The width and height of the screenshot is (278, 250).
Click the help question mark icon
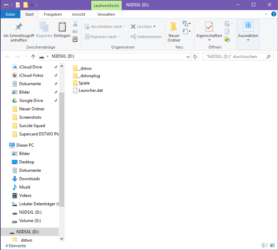click(x=273, y=14)
